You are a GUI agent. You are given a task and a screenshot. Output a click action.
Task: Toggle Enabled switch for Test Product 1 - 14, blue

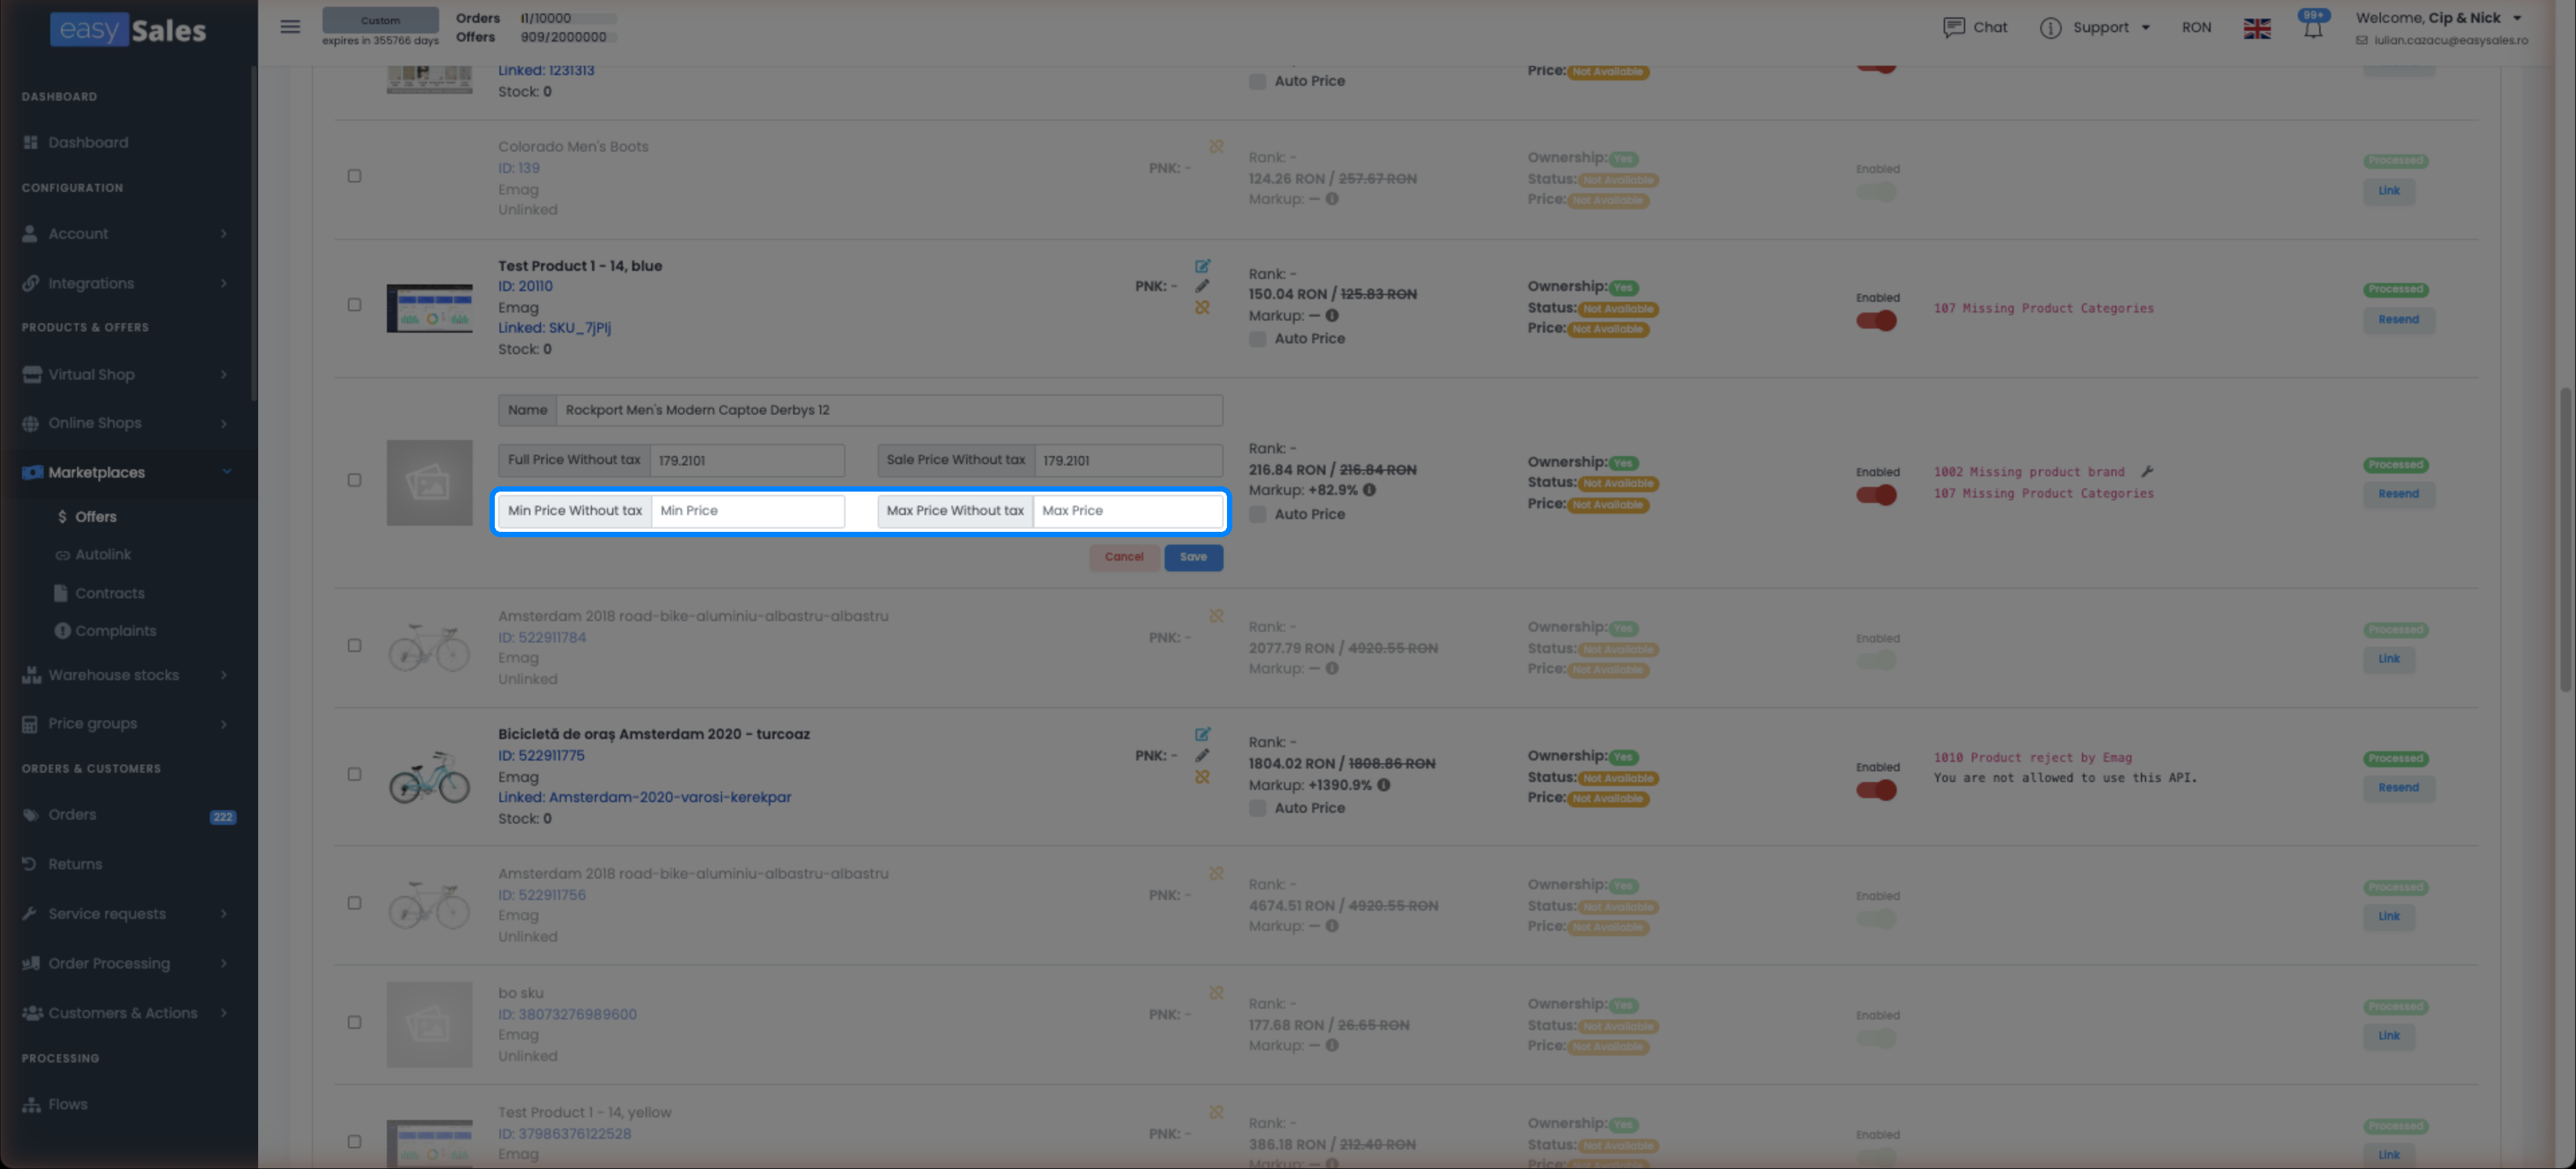[x=1876, y=321]
